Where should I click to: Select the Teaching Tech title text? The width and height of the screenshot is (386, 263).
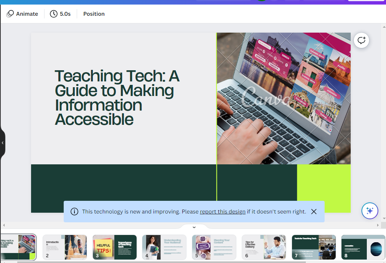tap(117, 98)
